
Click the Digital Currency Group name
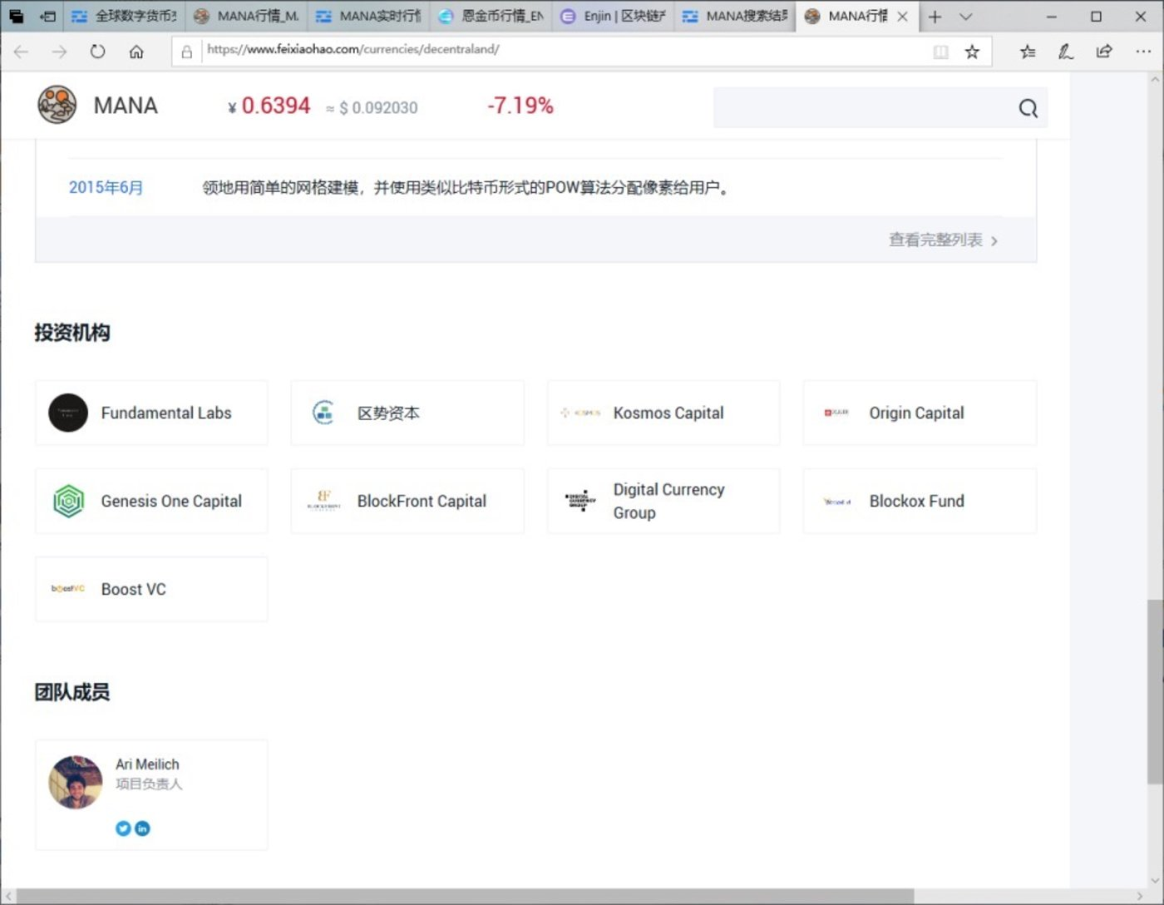pos(668,501)
